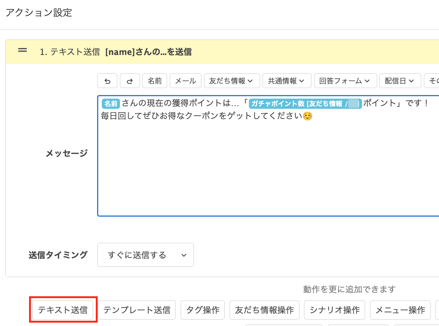Click the undo arrow icon
The height and width of the screenshot is (326, 439).
tap(107, 81)
